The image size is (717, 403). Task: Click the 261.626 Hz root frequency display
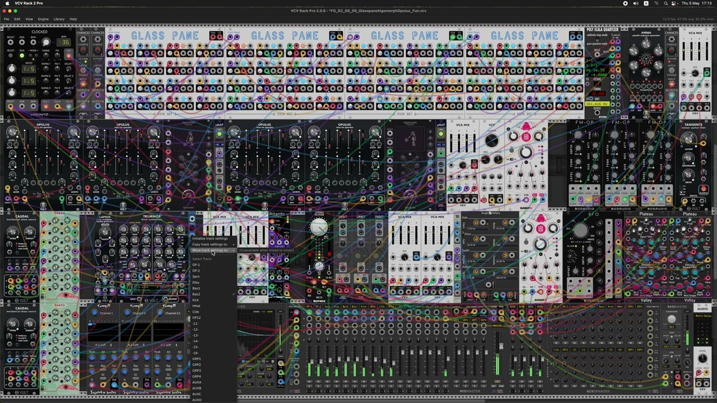[x=597, y=104]
